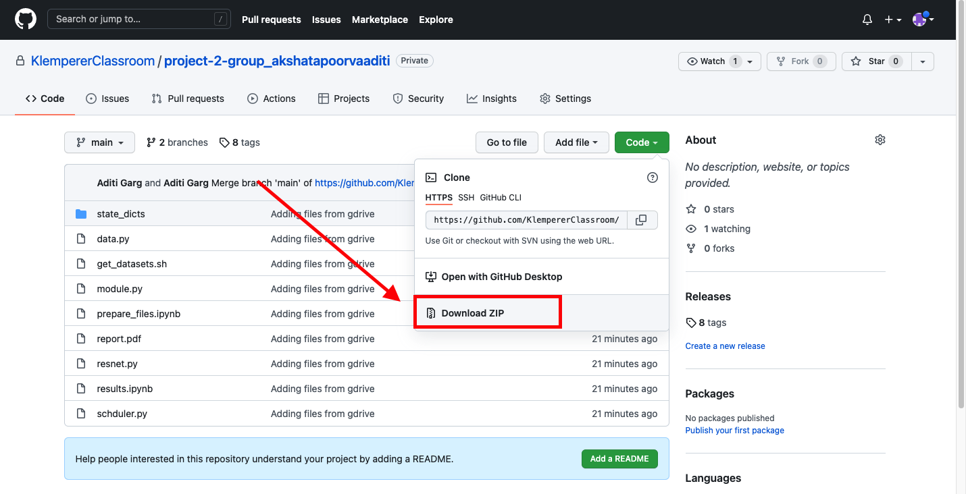Image resolution: width=966 pixels, height=494 pixels.
Task: View the 2 branches link
Action: [x=177, y=142]
